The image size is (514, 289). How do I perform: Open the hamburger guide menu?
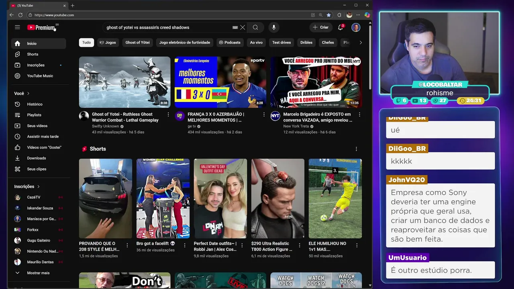[x=17, y=27]
